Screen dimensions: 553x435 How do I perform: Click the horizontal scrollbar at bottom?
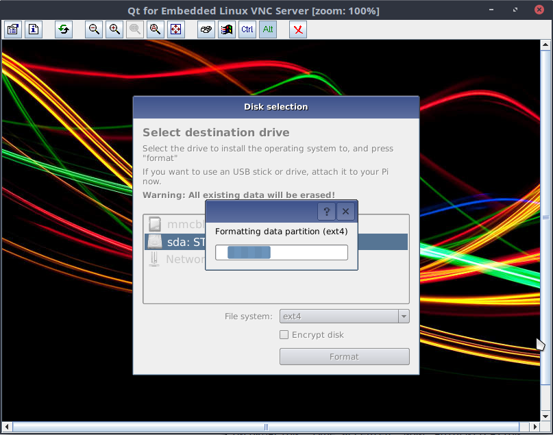tap(266, 427)
